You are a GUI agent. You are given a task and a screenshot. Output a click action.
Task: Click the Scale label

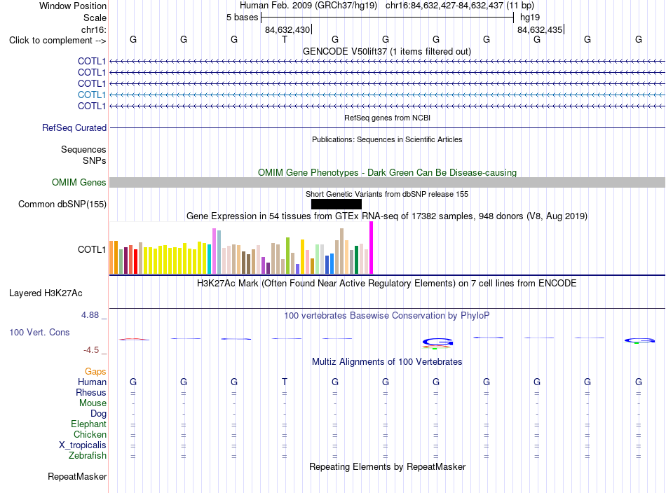pos(95,18)
